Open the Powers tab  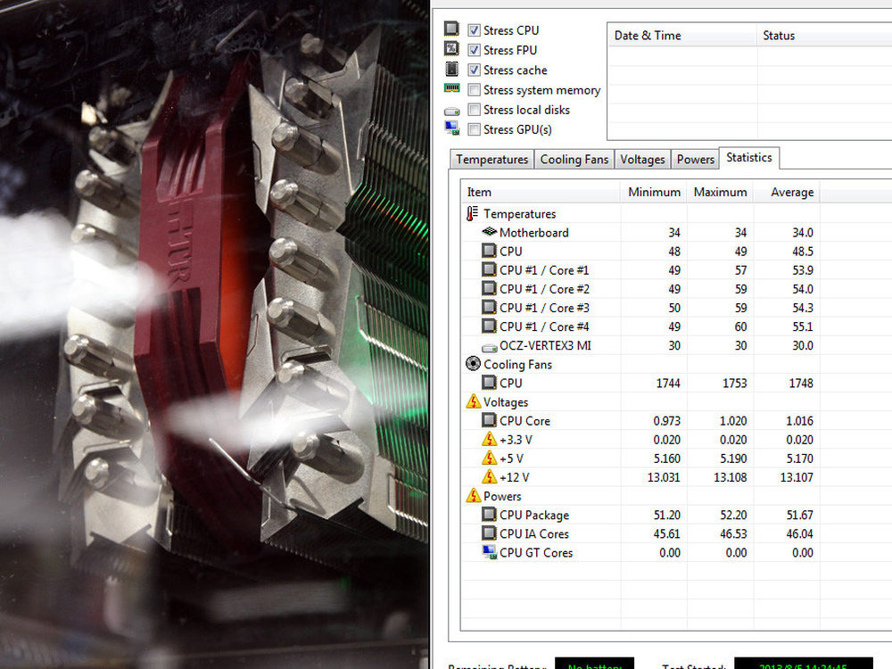tap(695, 160)
